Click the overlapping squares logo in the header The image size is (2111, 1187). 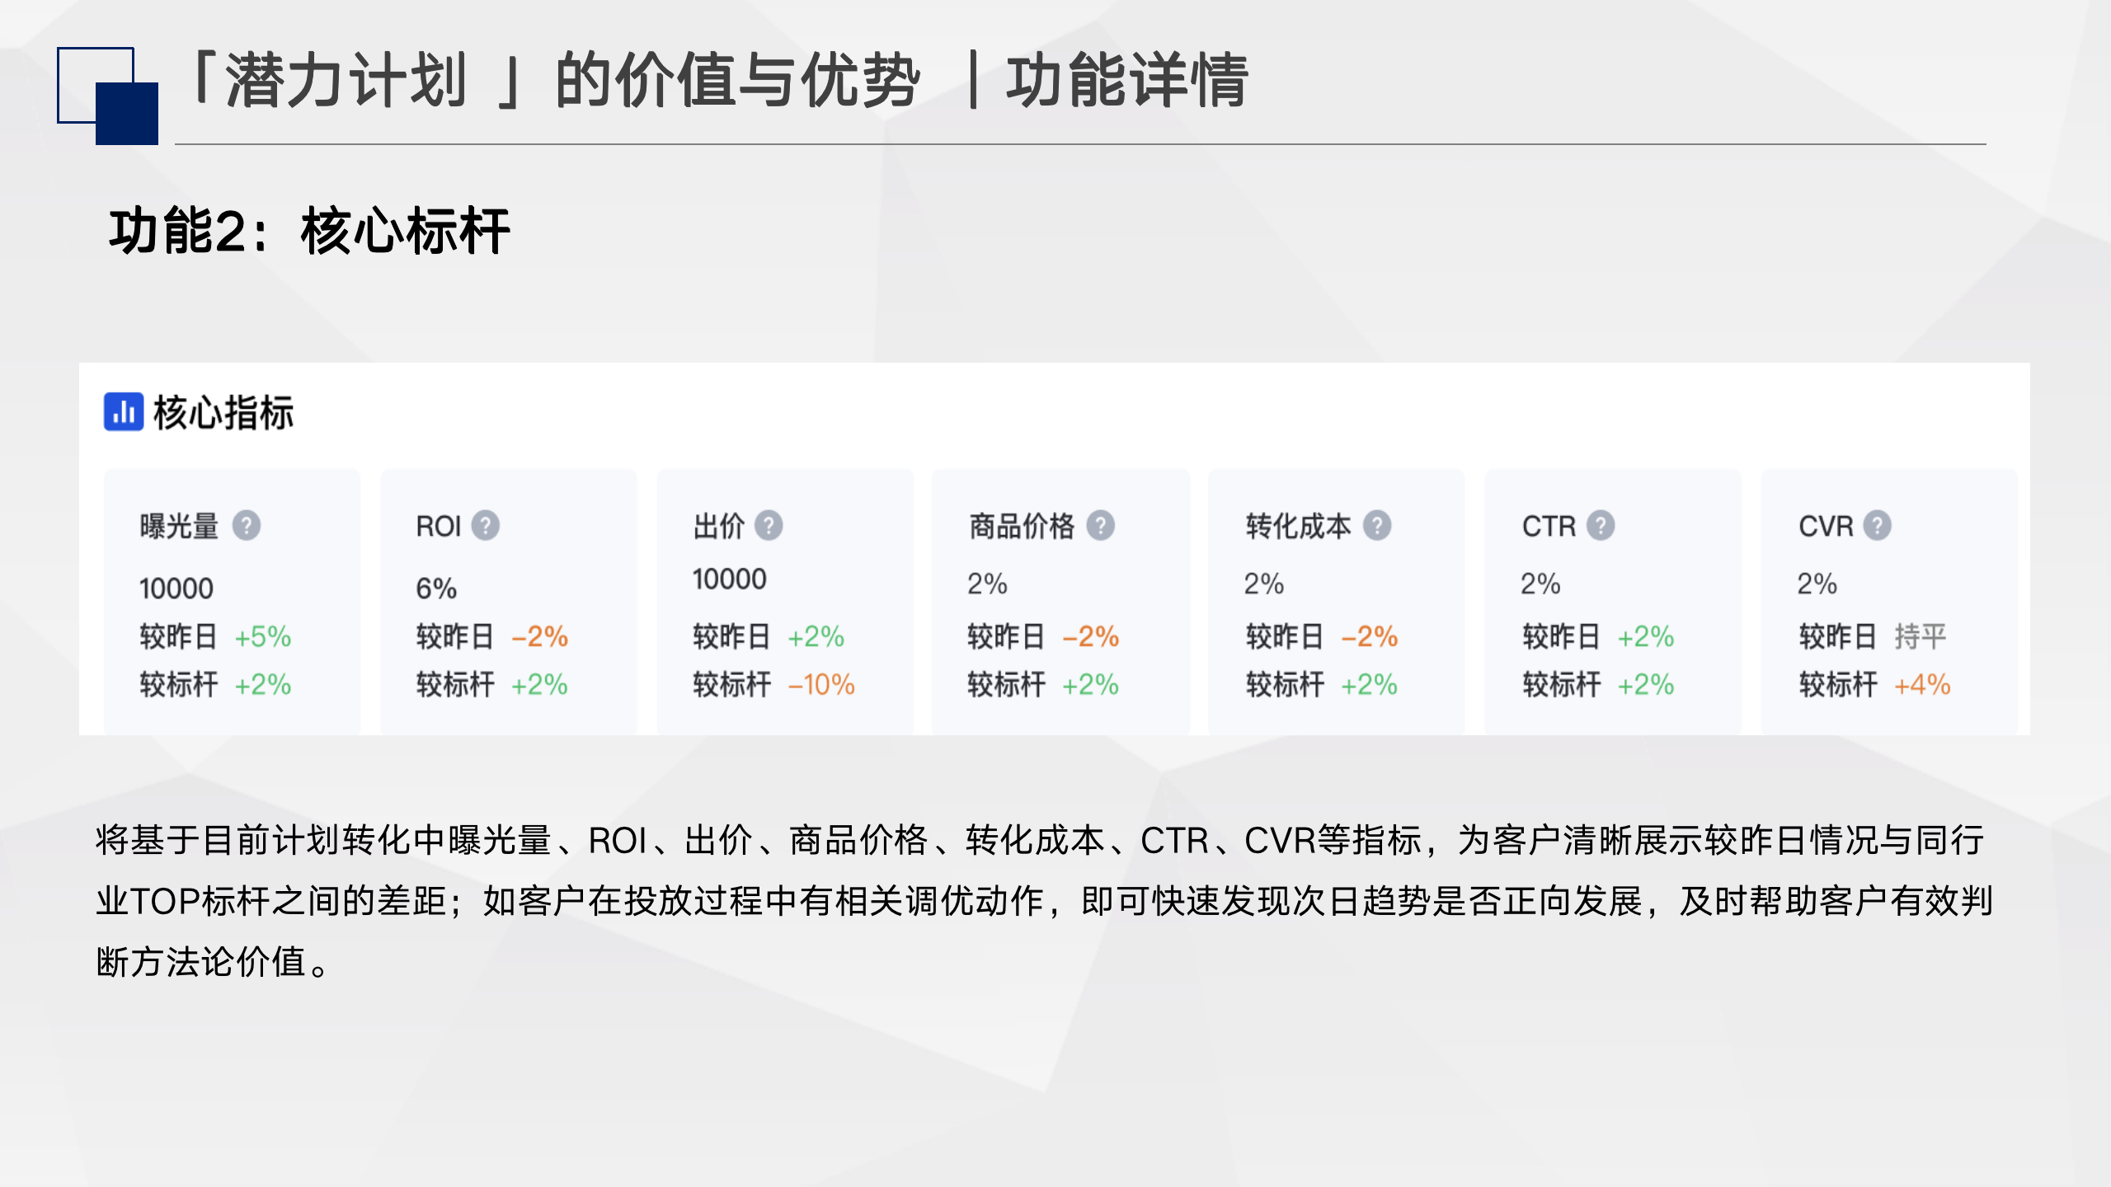107,96
